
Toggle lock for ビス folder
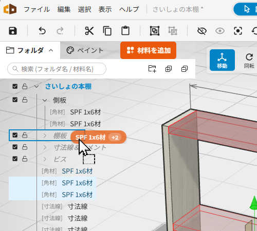[x=25, y=159]
